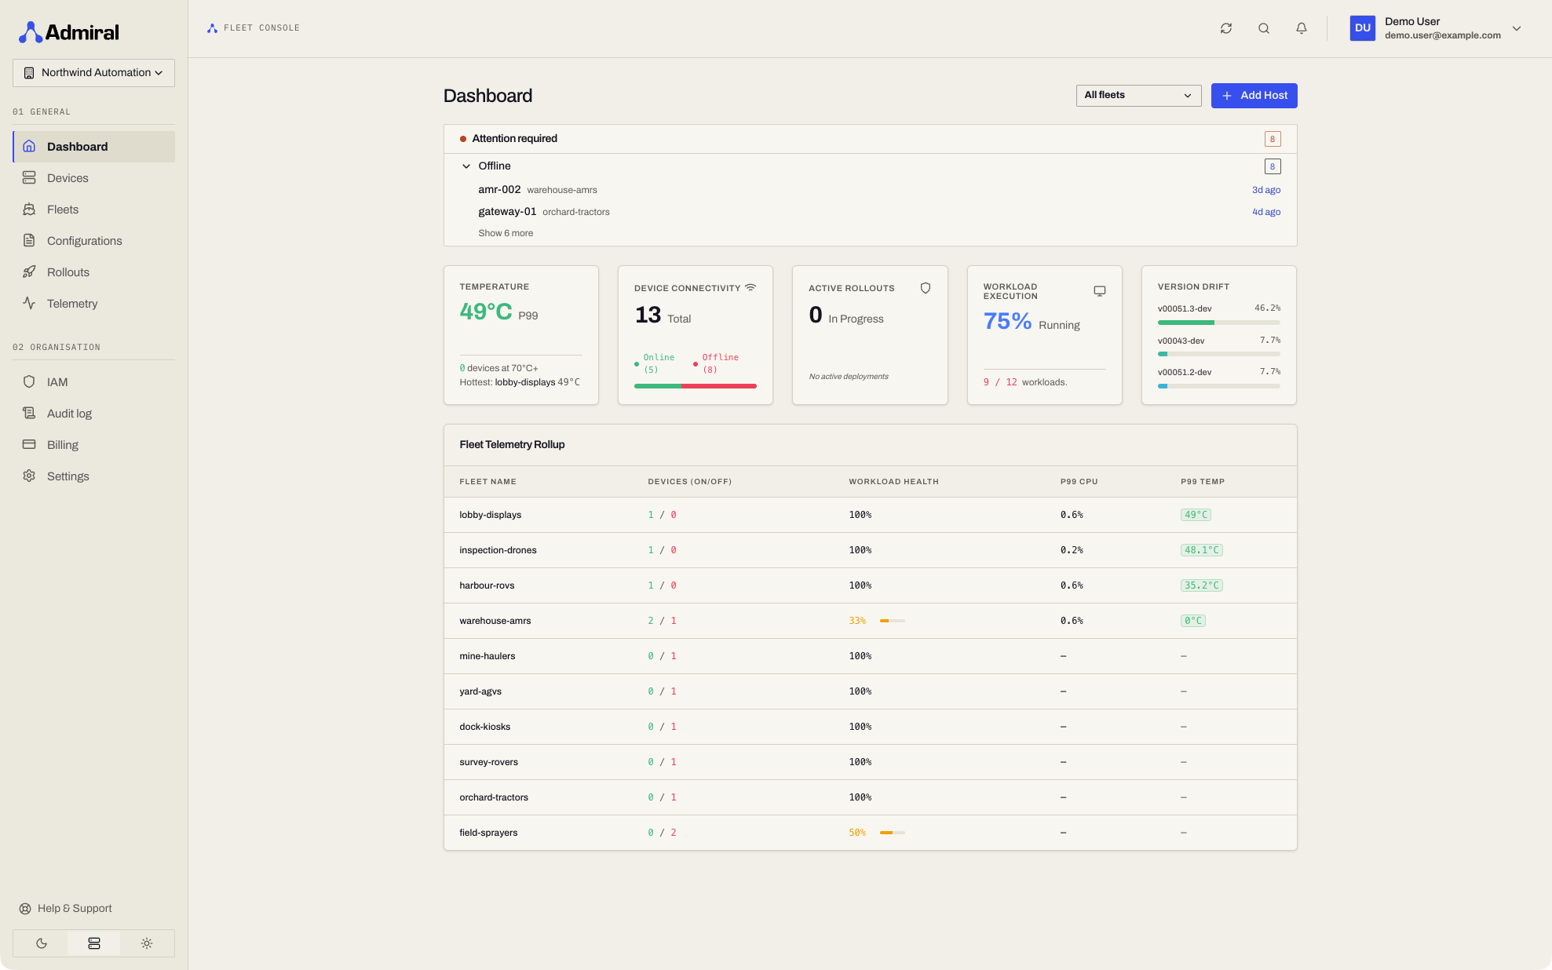Open IAM settings page
The height and width of the screenshot is (970, 1552).
tap(94, 382)
